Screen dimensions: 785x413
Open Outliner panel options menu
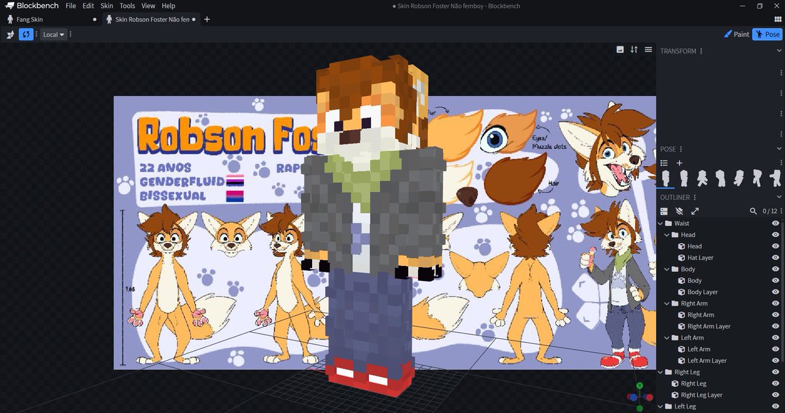[695, 197]
